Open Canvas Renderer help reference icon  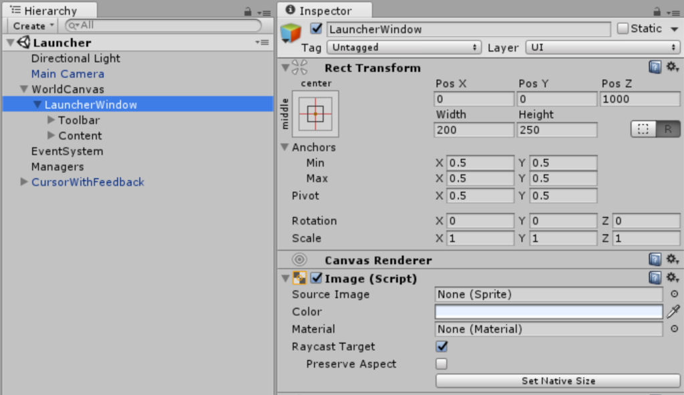coord(655,259)
